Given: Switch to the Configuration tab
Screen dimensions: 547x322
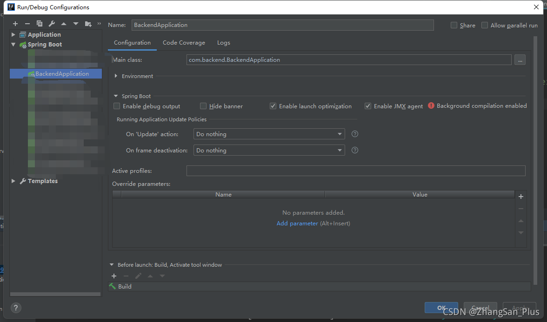Looking at the screenshot, I should [x=132, y=43].
